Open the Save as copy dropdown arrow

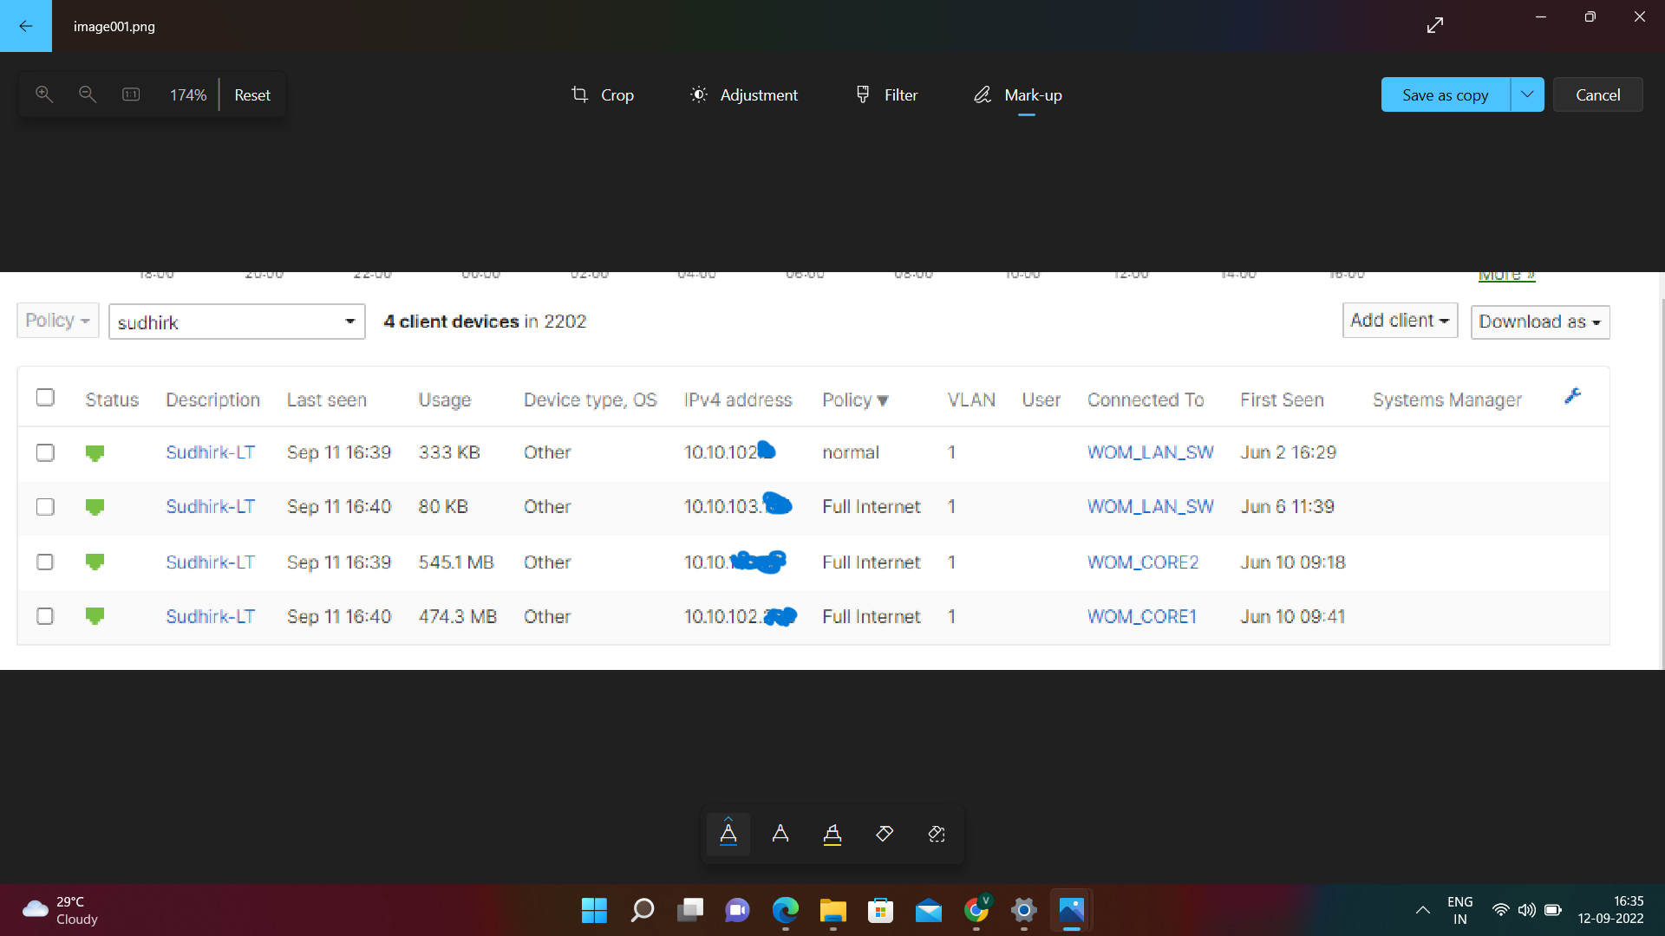point(1528,94)
